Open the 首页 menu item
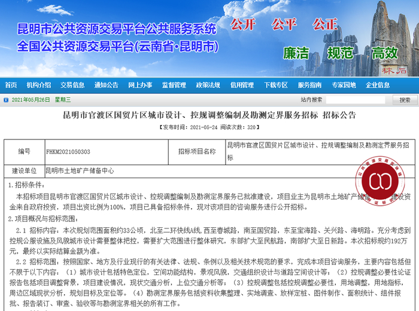 pyautogui.click(x=11, y=85)
